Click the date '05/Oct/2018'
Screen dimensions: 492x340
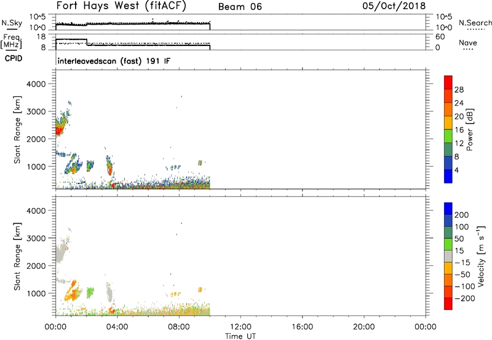pyautogui.click(x=394, y=6)
